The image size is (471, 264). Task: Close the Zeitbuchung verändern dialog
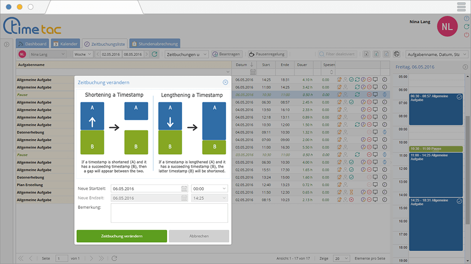coord(225,82)
